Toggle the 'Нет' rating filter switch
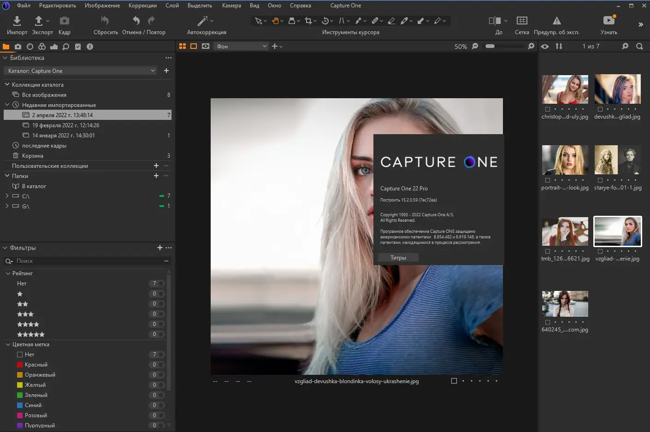650x432 pixels. 158,284
